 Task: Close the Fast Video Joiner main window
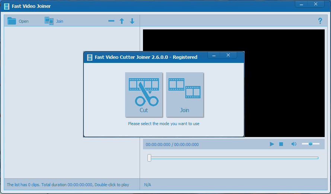(316, 4)
